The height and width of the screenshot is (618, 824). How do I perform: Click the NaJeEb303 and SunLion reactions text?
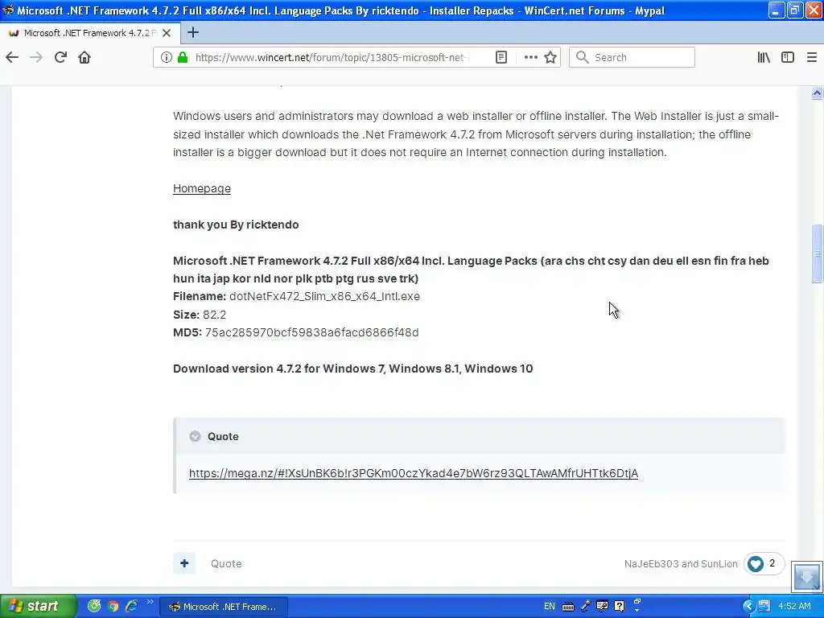pos(681,563)
